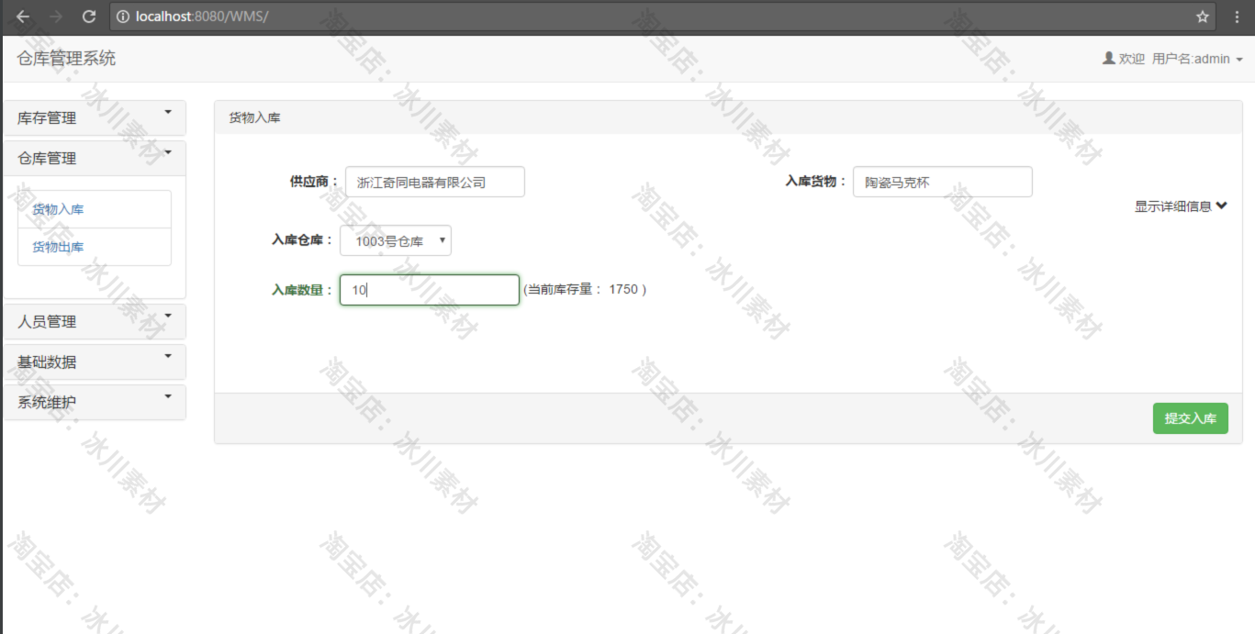This screenshot has width=1255, height=634.
Task: Click the 提交入库 submit button
Action: pyautogui.click(x=1191, y=418)
